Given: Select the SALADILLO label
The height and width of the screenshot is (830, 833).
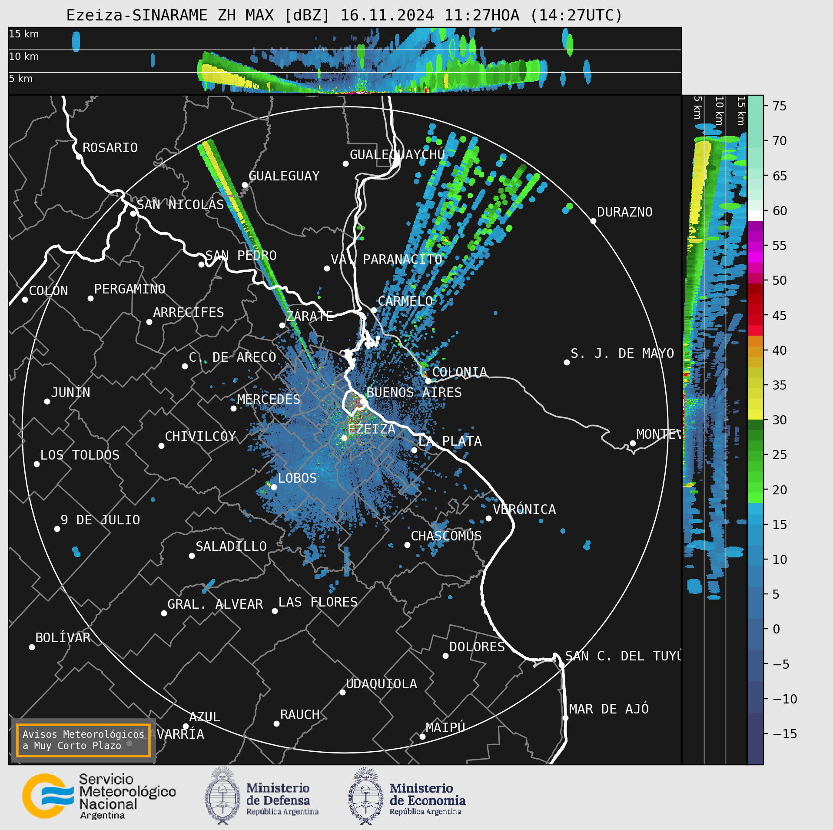Looking at the screenshot, I should click(x=231, y=547).
